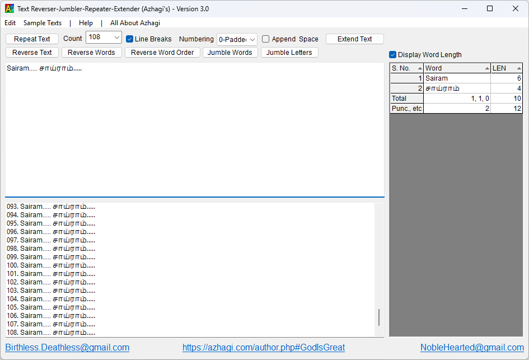Click the Repeat Text button

pos(32,39)
